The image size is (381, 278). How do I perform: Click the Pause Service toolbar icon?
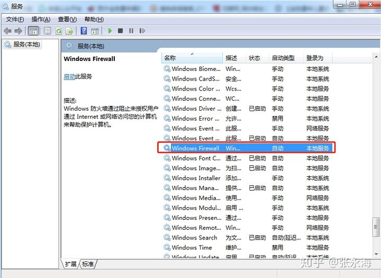[131, 31]
